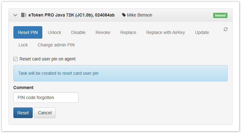The height and width of the screenshot is (133, 241).
Task: Collapse the eToken PRO Java card panel
Action: (x=15, y=15)
